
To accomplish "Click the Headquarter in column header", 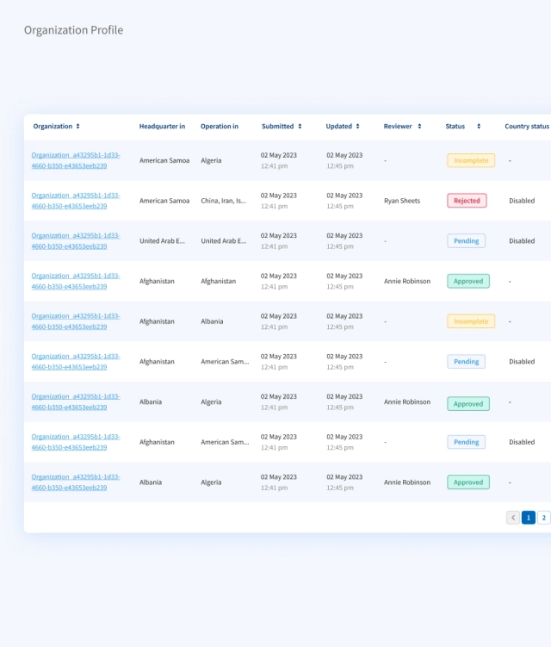I will (162, 127).
